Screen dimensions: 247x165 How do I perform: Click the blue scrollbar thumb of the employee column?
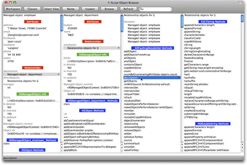[x=62, y=19]
